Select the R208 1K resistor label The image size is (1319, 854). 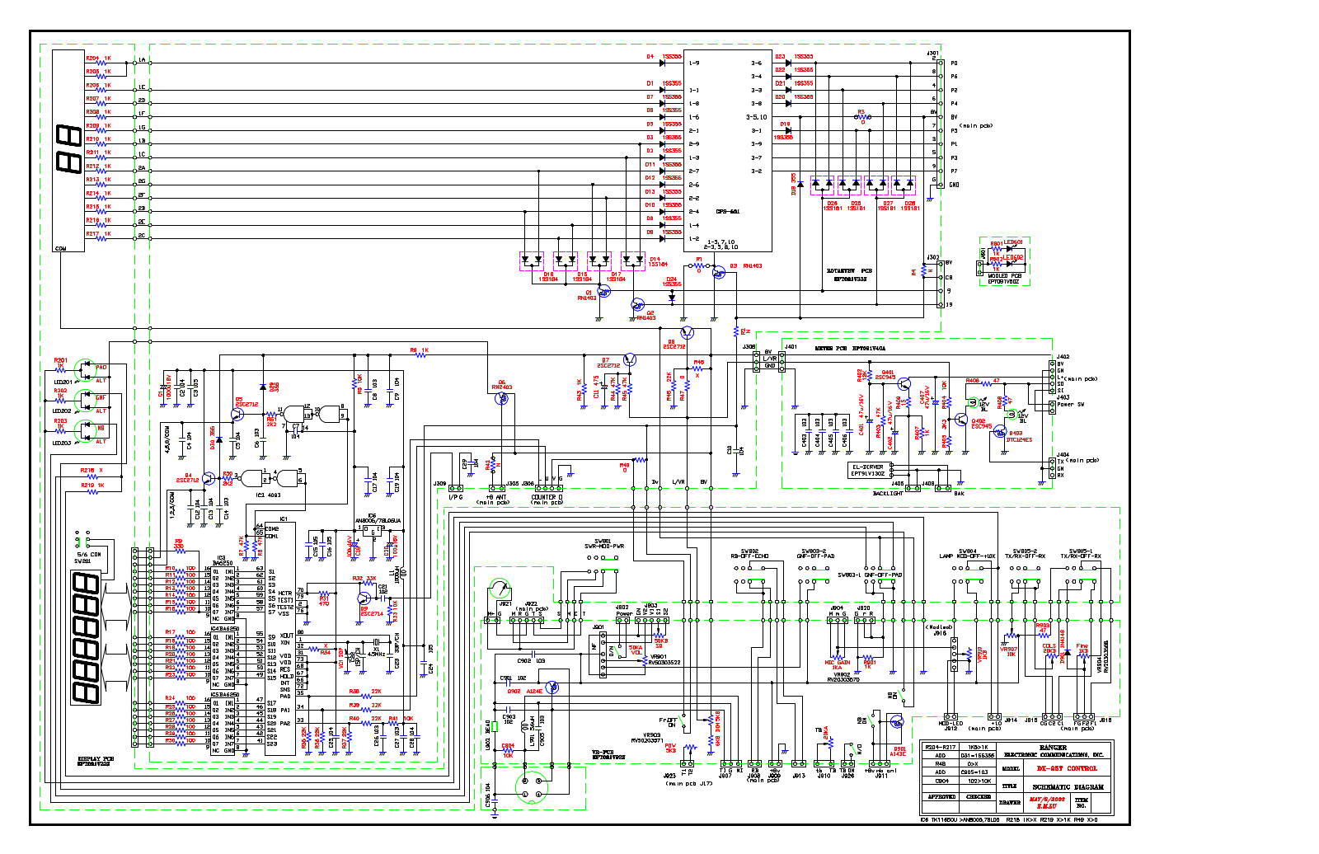[98, 112]
